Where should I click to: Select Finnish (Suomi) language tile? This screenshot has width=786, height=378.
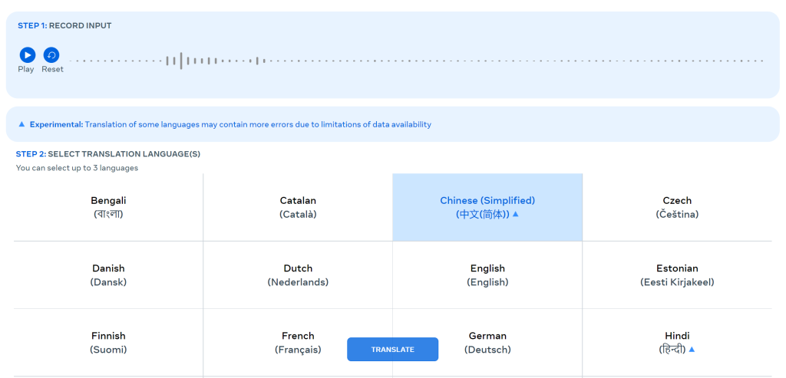click(x=108, y=342)
